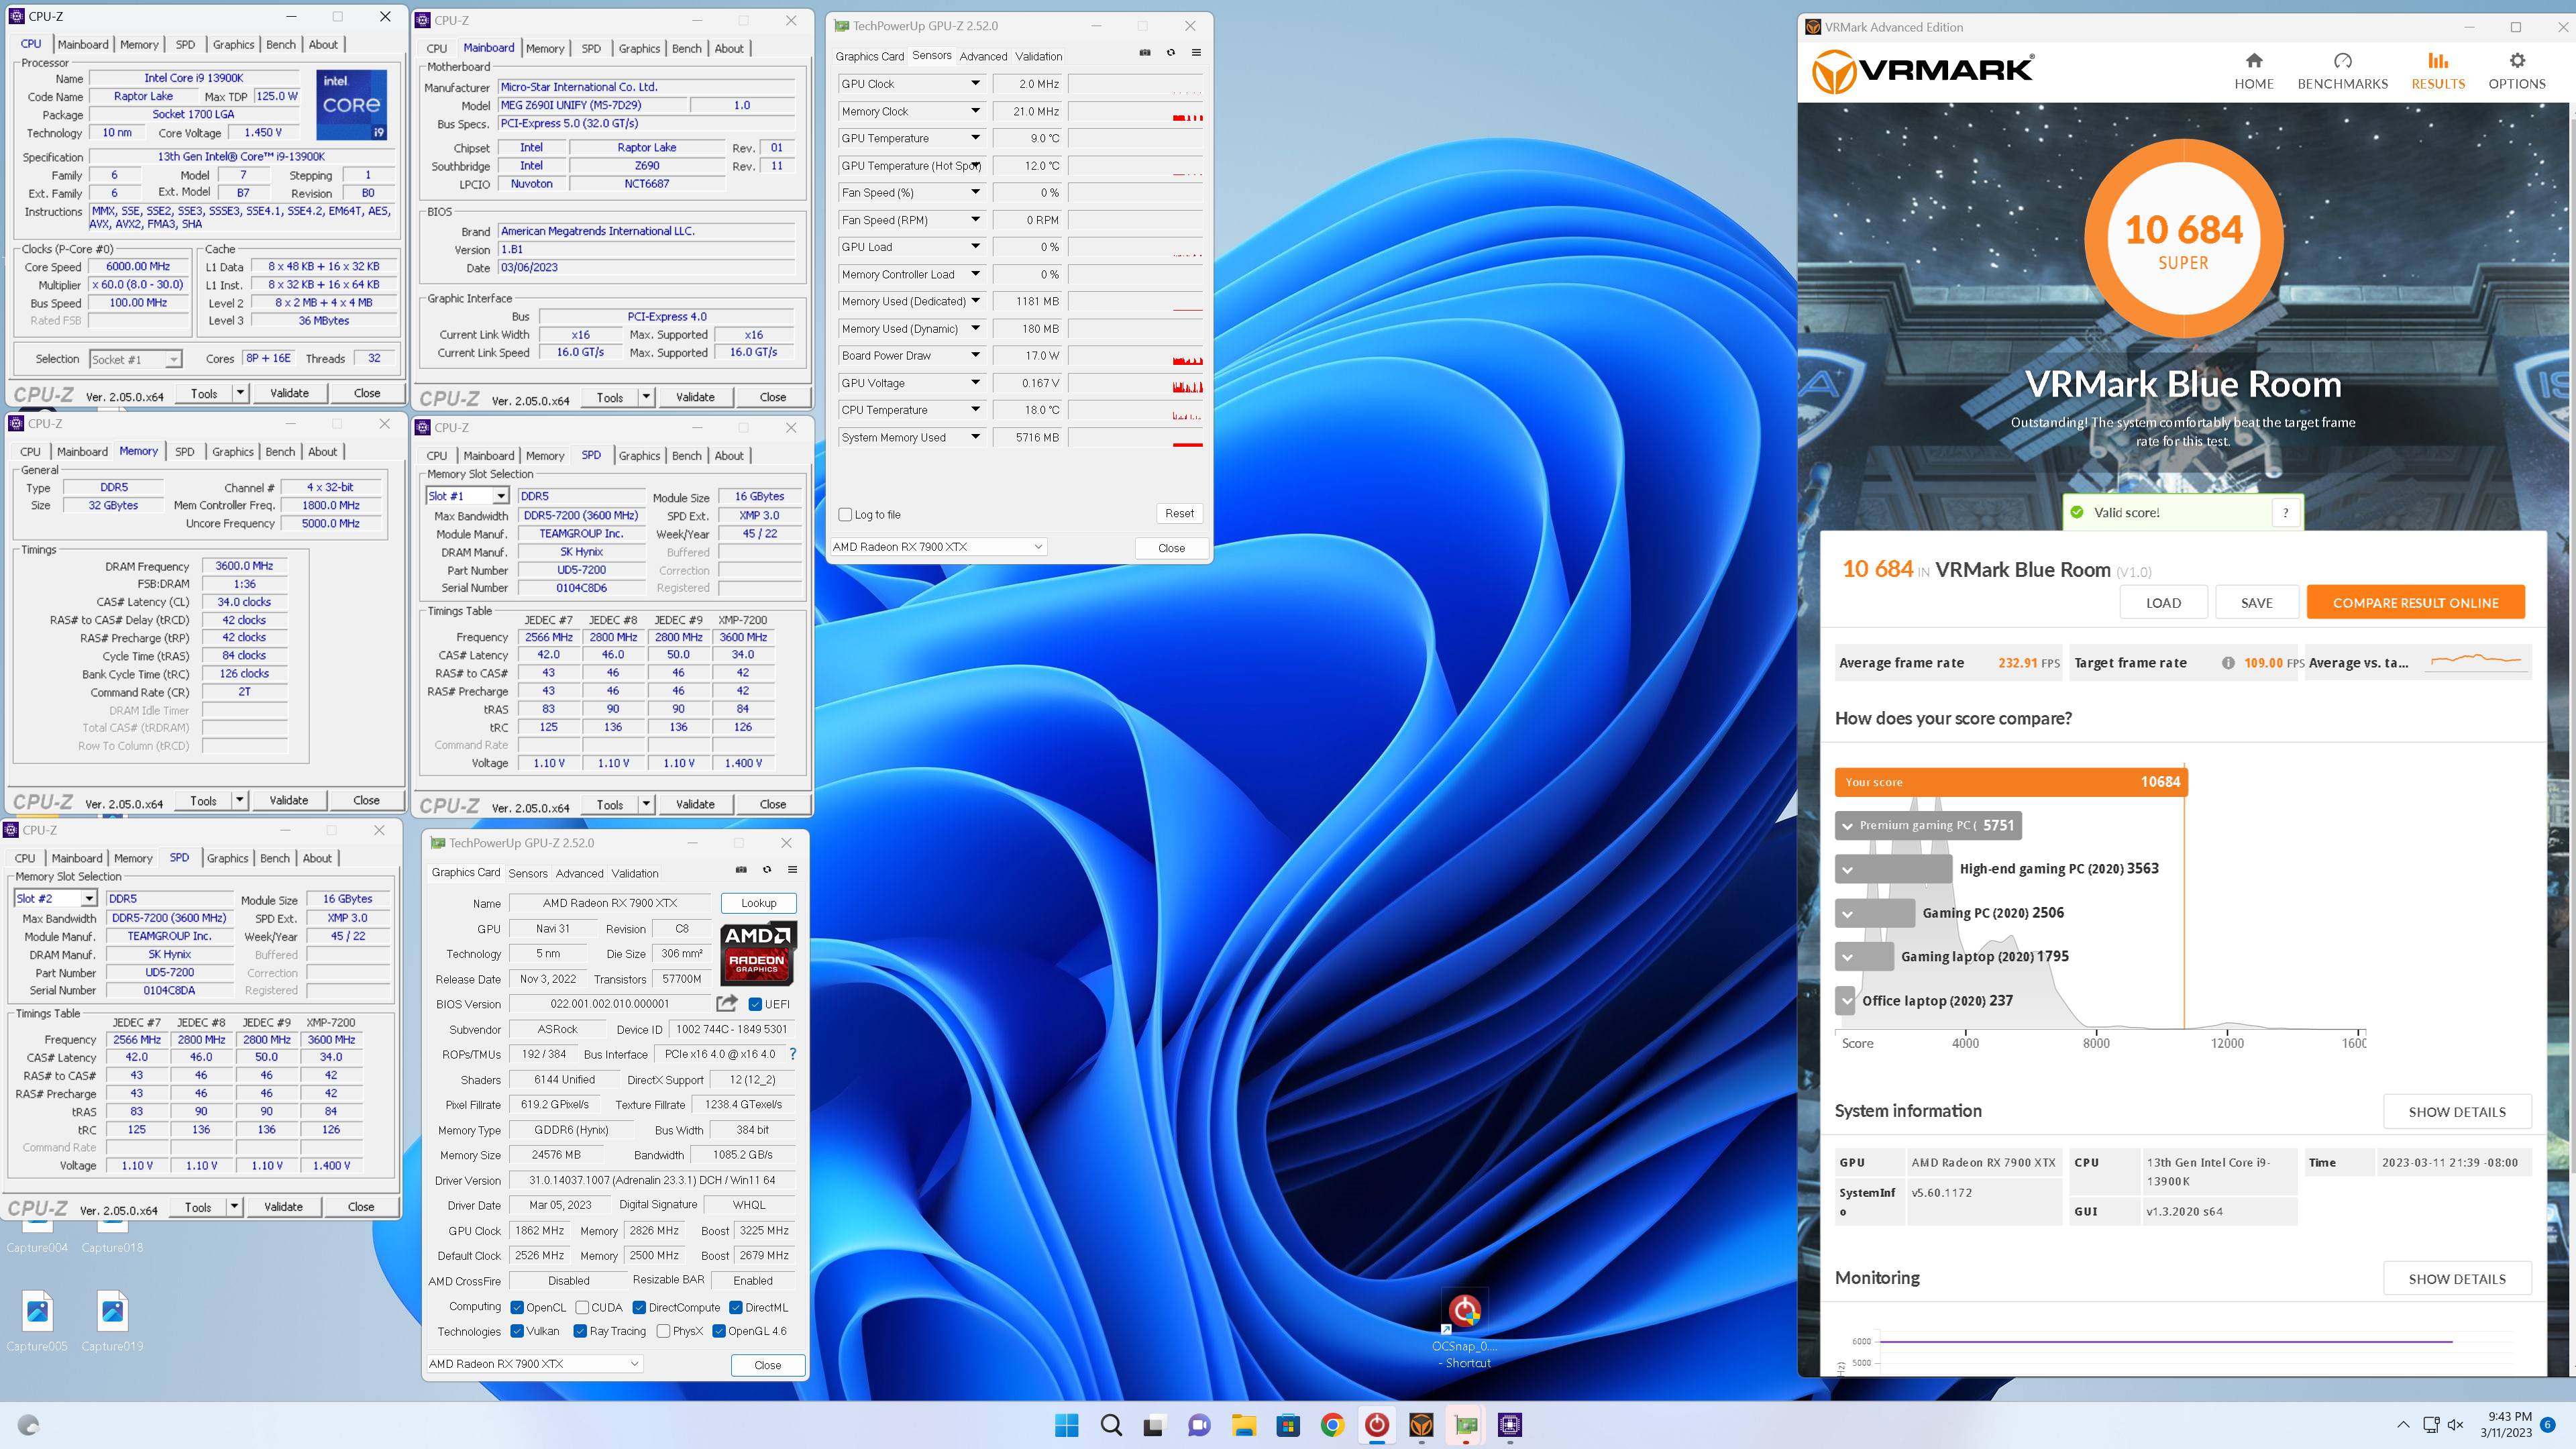Open taskbar GPU-Z icon

point(1466,1425)
